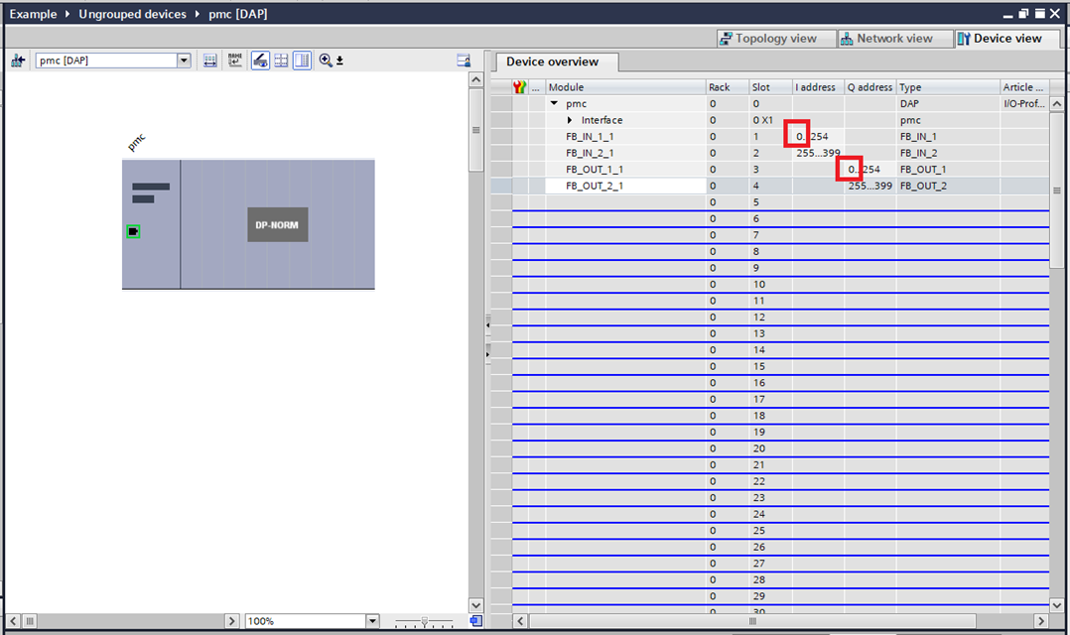1070x635 pixels.
Task: Click the show address labels icon
Action: pos(210,61)
